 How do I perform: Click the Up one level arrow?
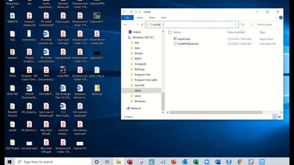coord(142,25)
